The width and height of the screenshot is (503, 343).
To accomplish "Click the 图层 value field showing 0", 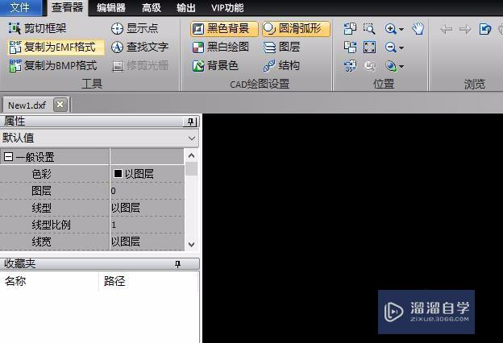I will pyautogui.click(x=148, y=191).
